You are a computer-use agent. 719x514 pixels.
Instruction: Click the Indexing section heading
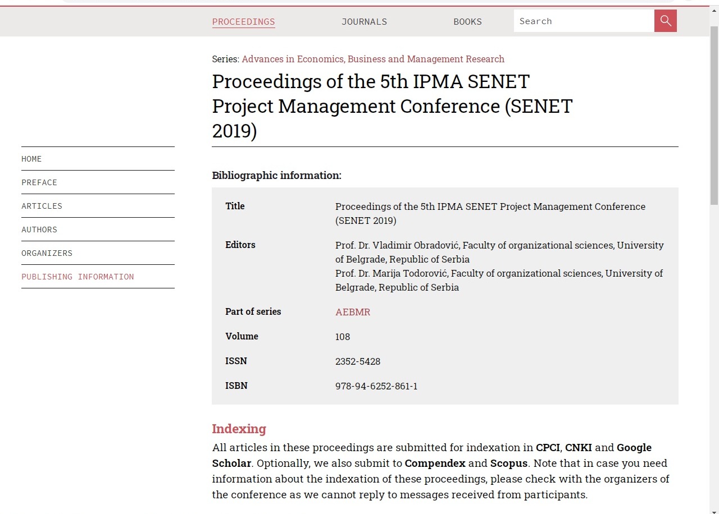coord(239,429)
